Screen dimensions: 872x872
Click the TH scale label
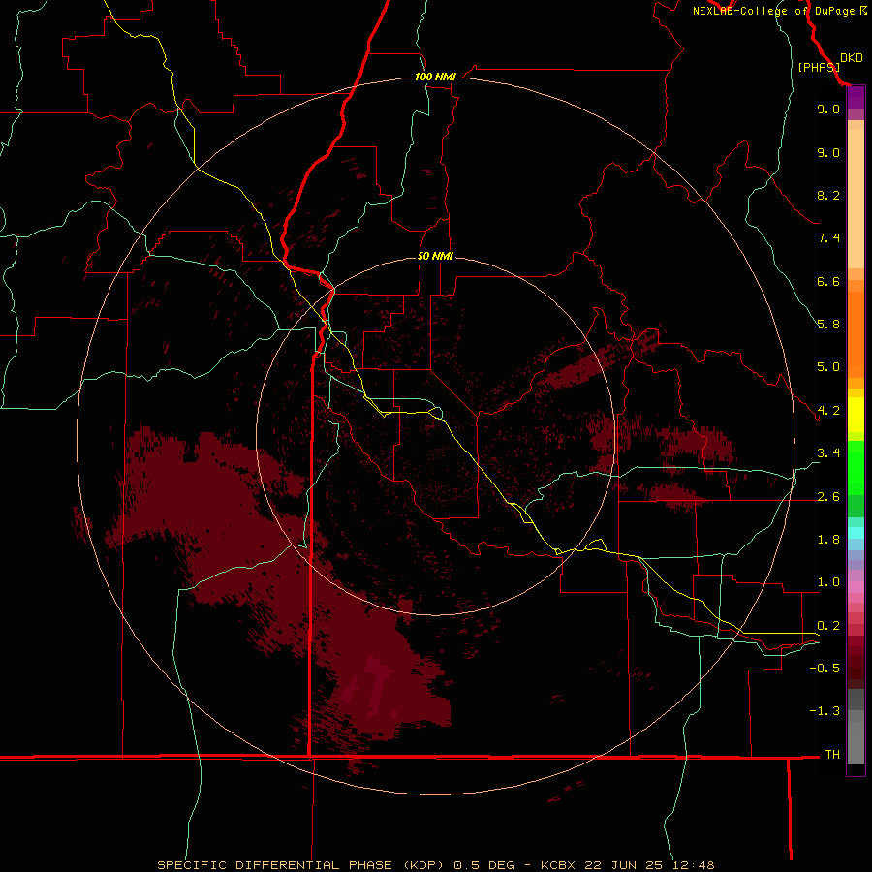[x=832, y=755]
